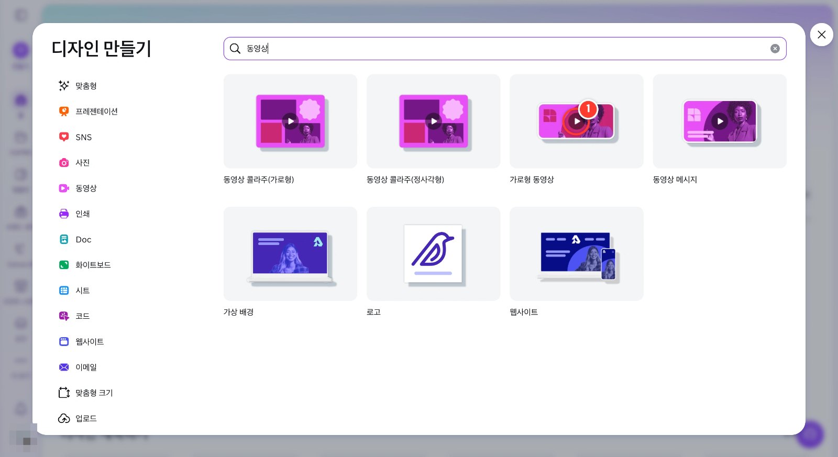The height and width of the screenshot is (457, 838).
Task: Close the 디자인 만들기 dialog
Action: coord(822,35)
